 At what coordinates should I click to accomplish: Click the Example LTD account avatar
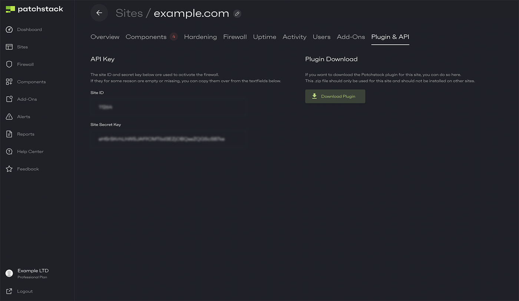click(x=9, y=274)
